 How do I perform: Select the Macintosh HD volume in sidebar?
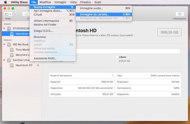pyautogui.click(x=16, y=34)
